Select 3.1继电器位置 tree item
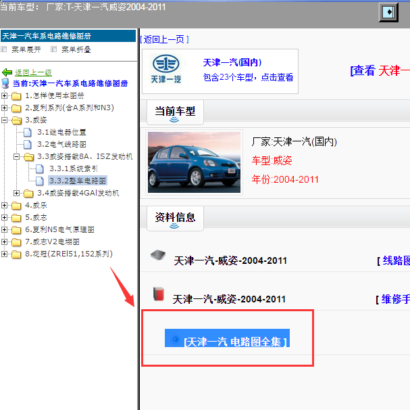This screenshot has width=410, height=410. pyautogui.click(x=61, y=132)
